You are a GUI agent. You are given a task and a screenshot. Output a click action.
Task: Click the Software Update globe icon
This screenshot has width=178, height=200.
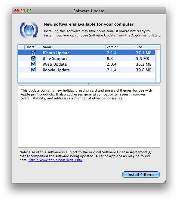click(x=29, y=30)
